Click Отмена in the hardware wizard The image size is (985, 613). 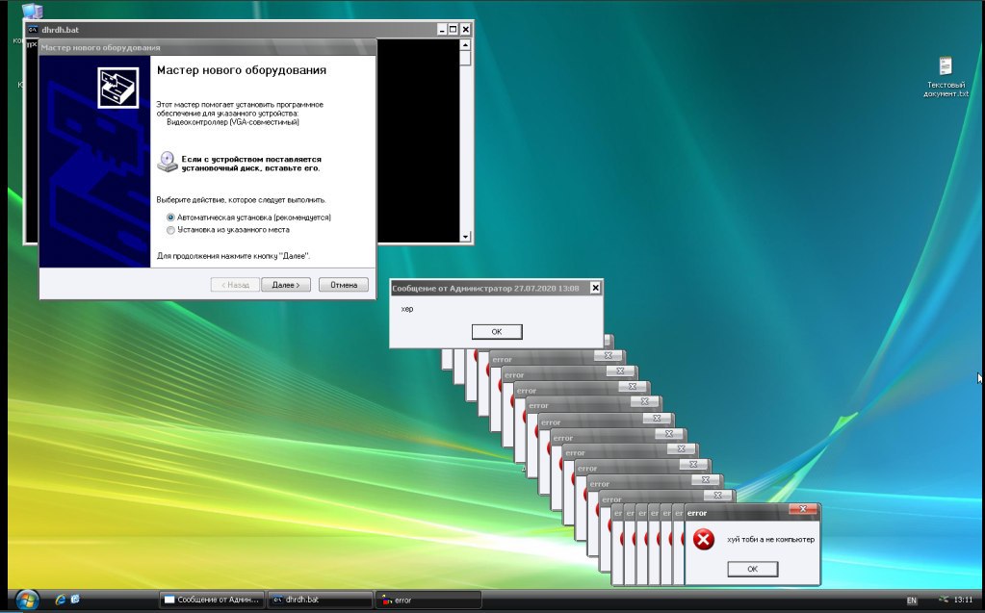pyautogui.click(x=344, y=285)
